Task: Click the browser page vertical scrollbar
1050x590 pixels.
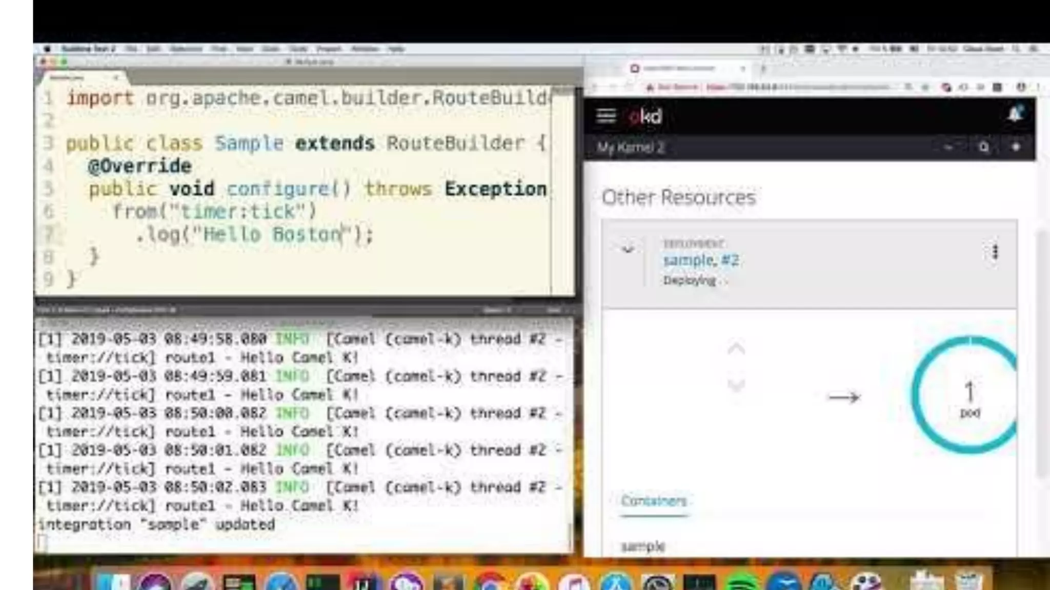Action: tap(1042, 353)
